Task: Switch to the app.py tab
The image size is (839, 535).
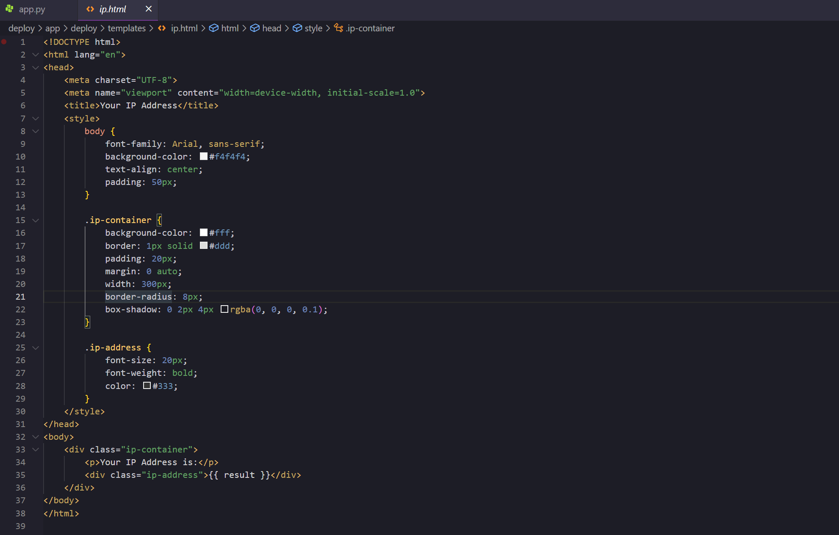Action: [x=32, y=9]
